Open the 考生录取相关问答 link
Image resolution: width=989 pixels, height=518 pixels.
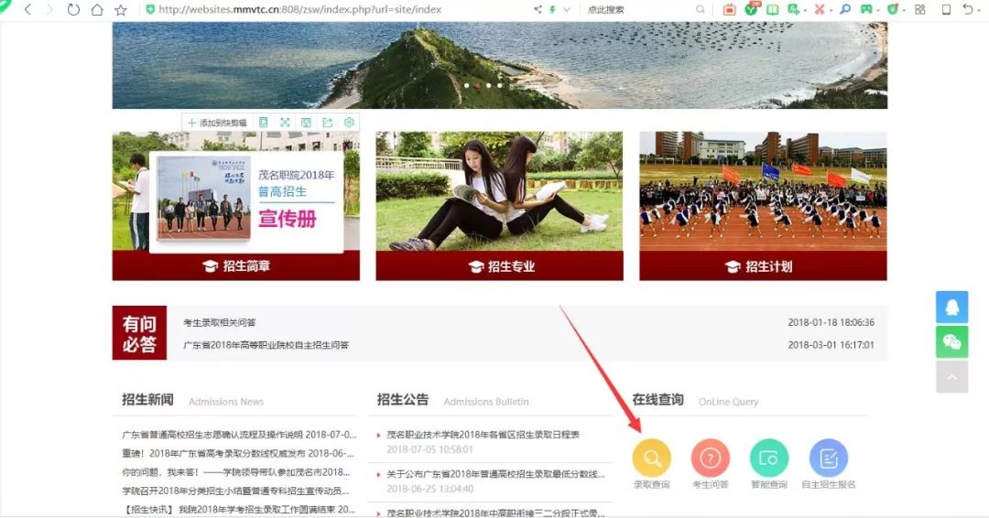[220, 323]
